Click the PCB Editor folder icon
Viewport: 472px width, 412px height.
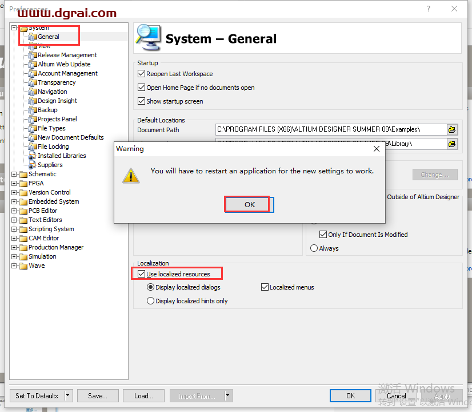(23, 211)
